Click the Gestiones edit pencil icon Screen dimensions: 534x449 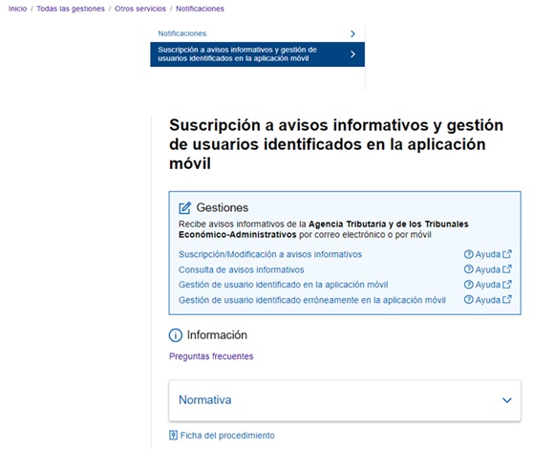coord(185,207)
